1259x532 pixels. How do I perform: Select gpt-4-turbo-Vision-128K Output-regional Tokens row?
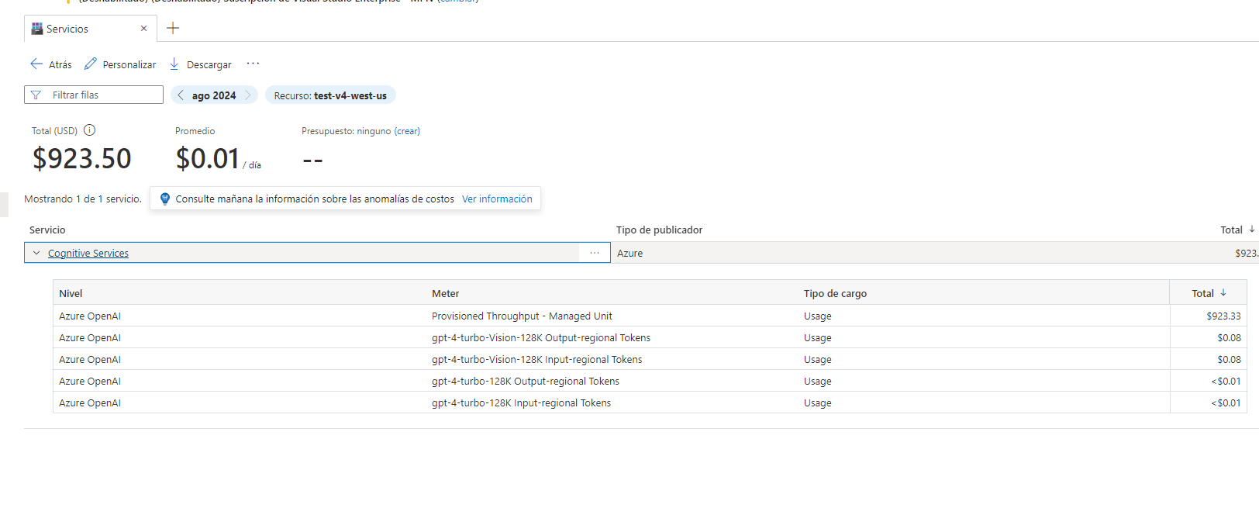[x=650, y=337]
